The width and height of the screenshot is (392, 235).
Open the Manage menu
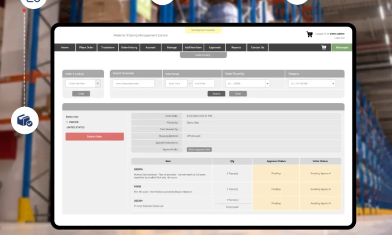(x=172, y=47)
